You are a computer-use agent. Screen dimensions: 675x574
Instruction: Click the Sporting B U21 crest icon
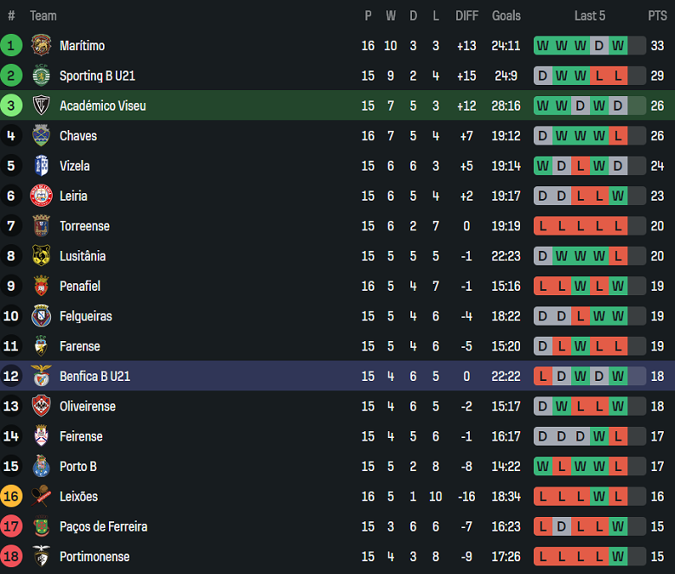pyautogui.click(x=41, y=75)
